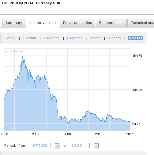Edit the from date field 9/7/2006
154x155 pixels.
click(x=40, y=146)
